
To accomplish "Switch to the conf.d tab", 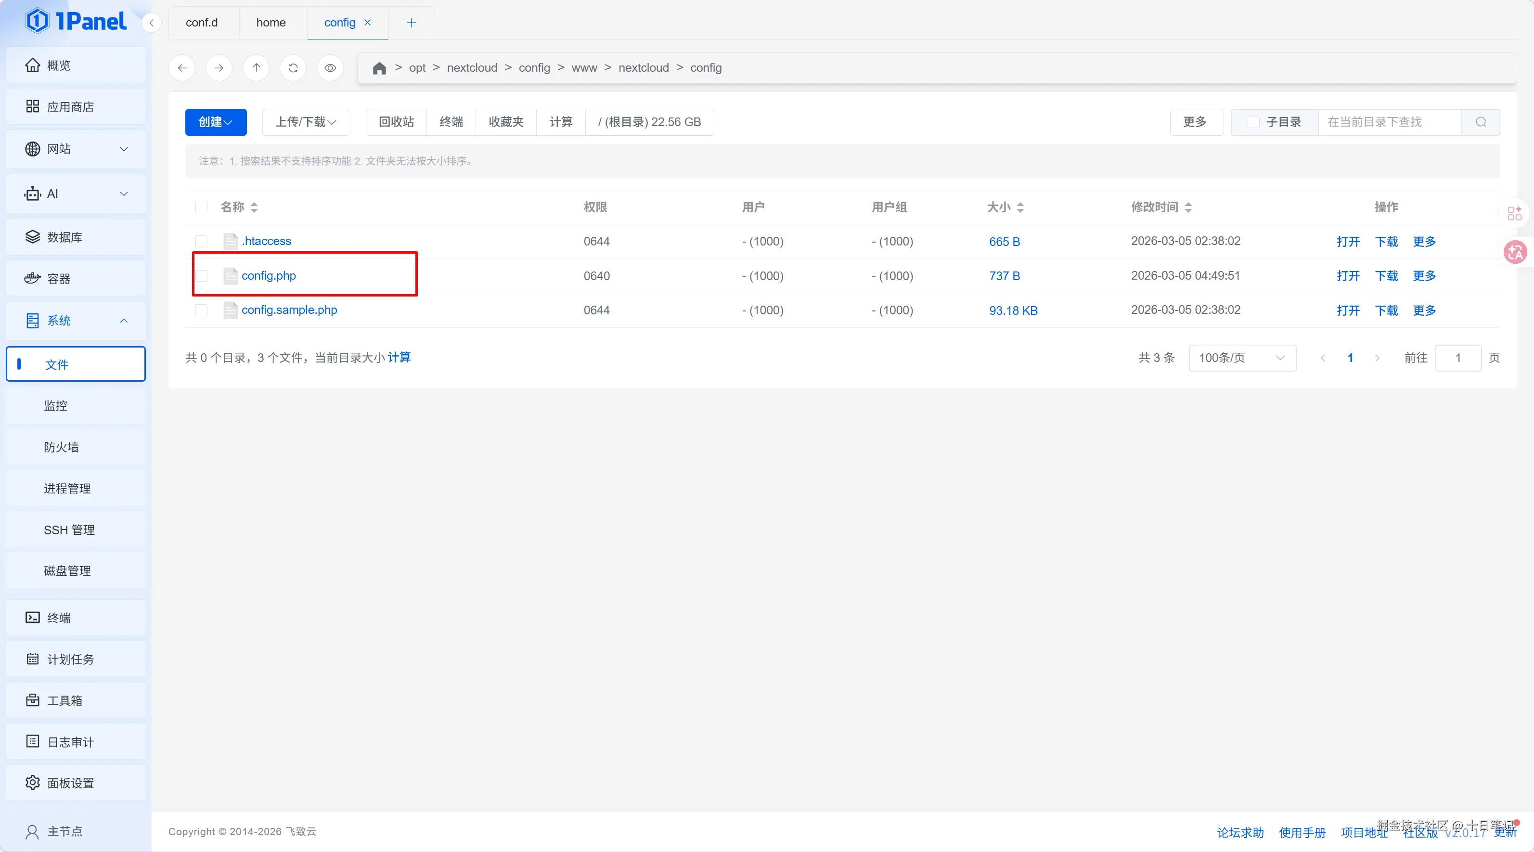I will click(x=202, y=23).
